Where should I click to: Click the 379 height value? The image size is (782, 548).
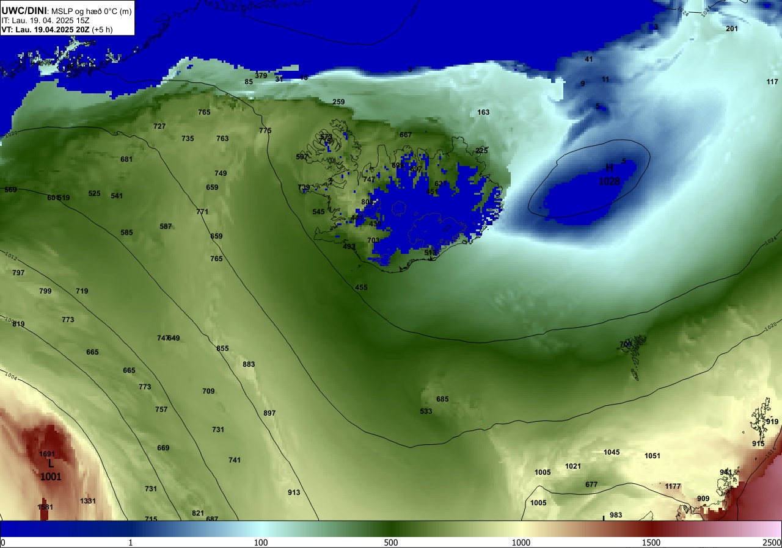pyautogui.click(x=261, y=76)
